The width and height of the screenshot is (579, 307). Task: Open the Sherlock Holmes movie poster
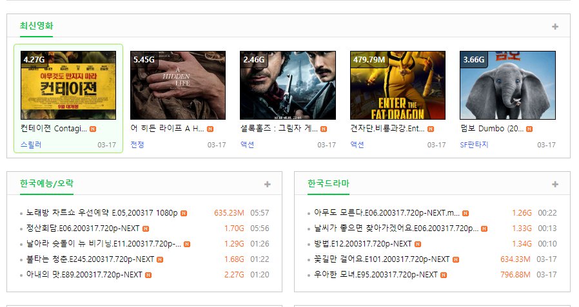coord(288,85)
